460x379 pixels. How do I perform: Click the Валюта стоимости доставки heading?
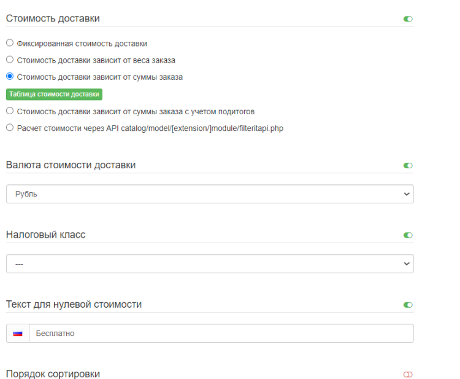pyautogui.click(x=71, y=165)
